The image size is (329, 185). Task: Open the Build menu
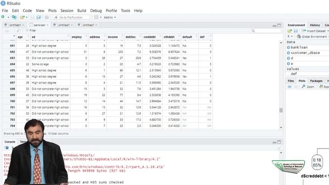click(x=82, y=10)
